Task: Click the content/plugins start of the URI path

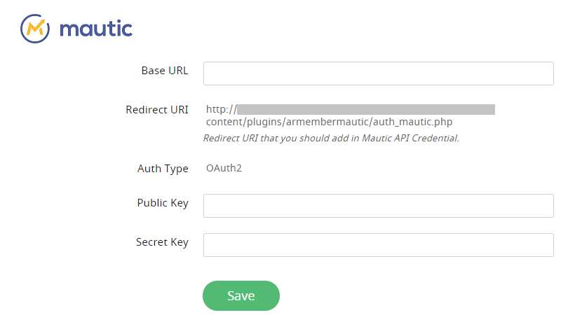Action: coord(245,122)
